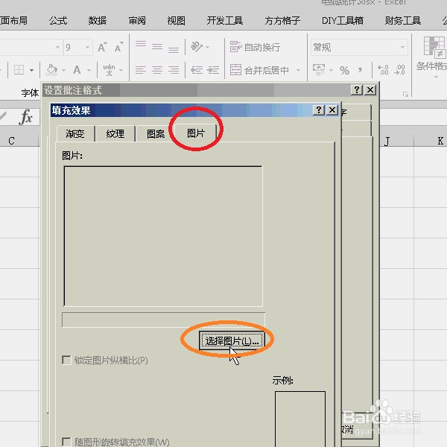Open the 财务工具 ribbon tab
Viewport: 447px width, 447px height.
click(x=403, y=21)
